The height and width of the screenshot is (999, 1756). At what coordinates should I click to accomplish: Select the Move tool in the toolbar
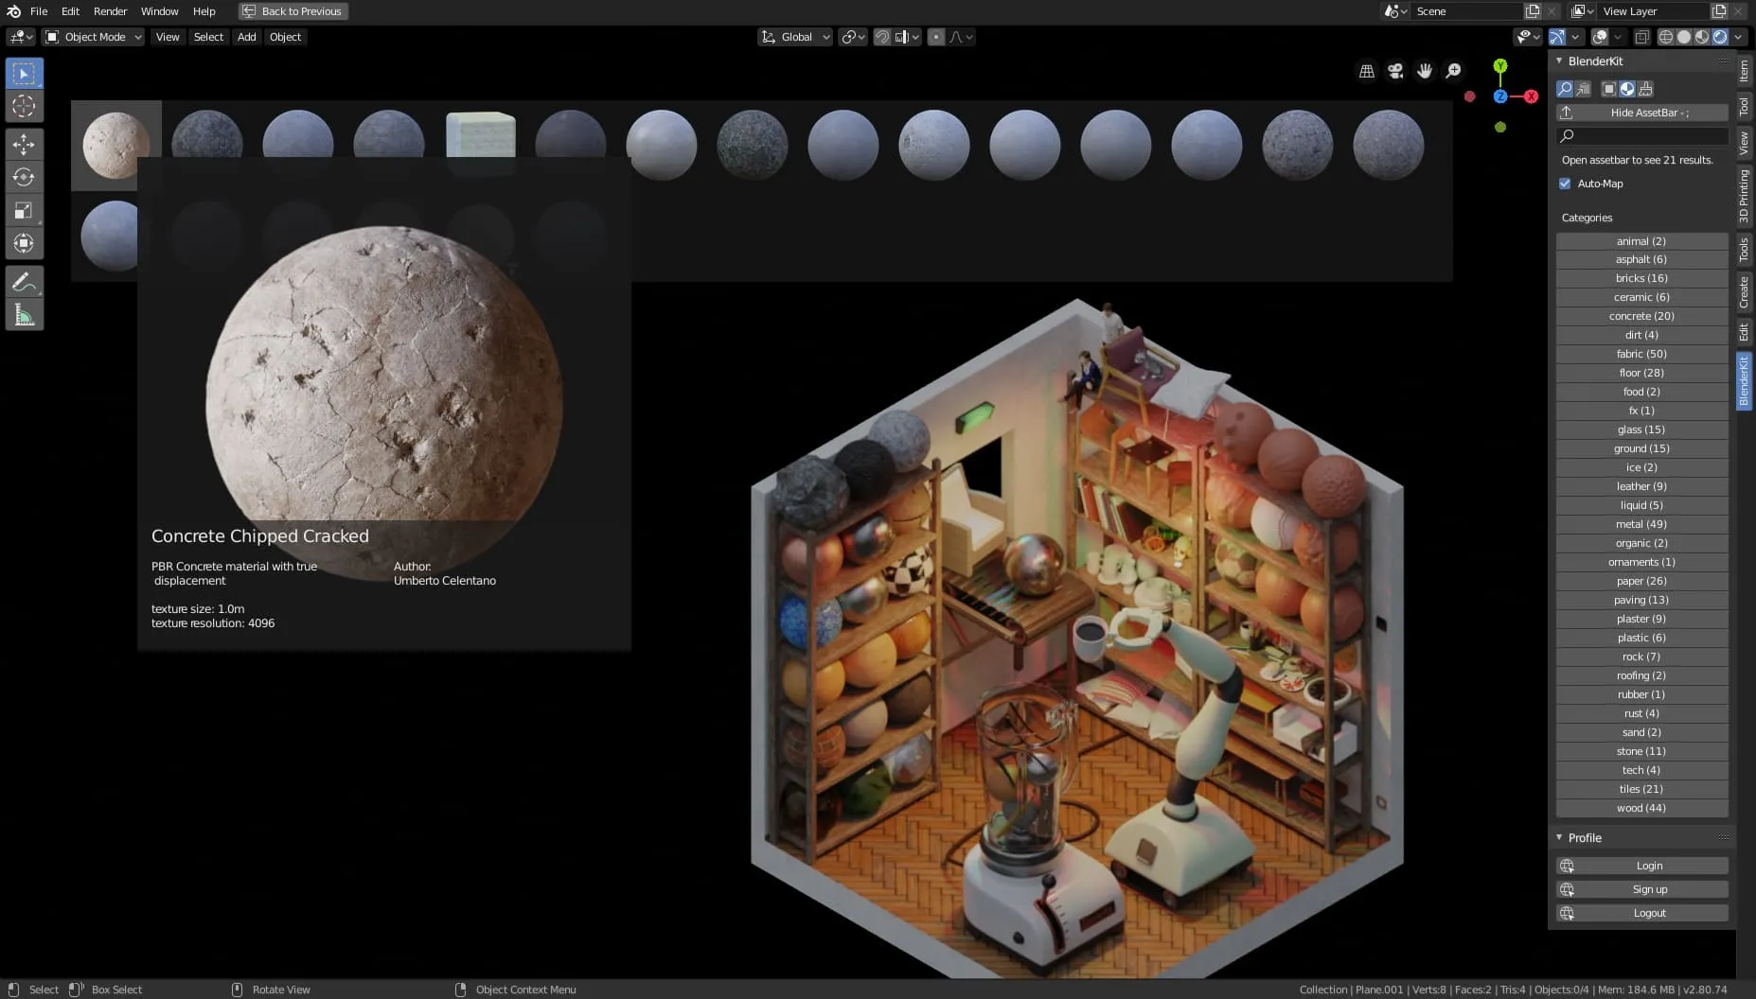click(x=24, y=144)
